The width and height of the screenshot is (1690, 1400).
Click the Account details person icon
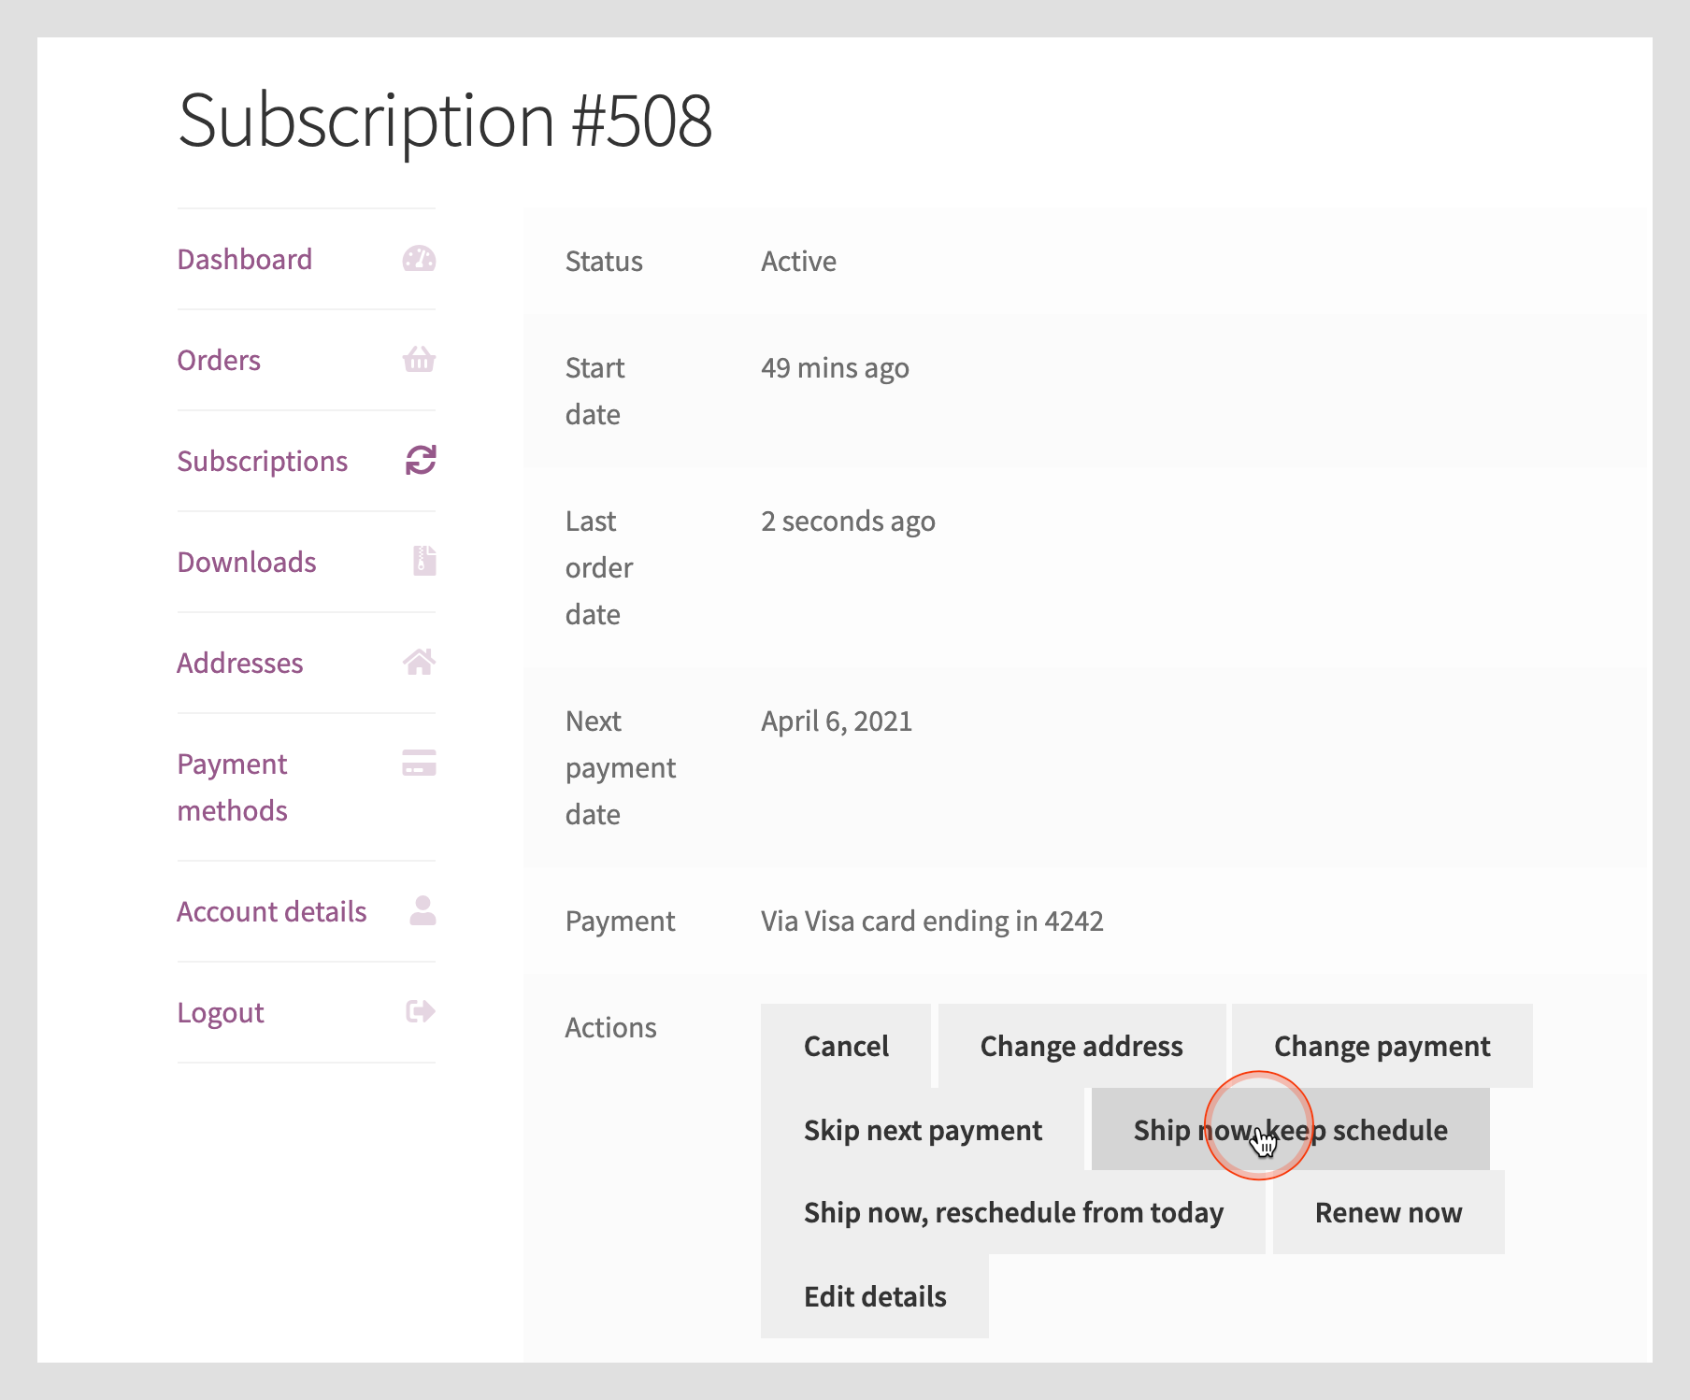(422, 910)
